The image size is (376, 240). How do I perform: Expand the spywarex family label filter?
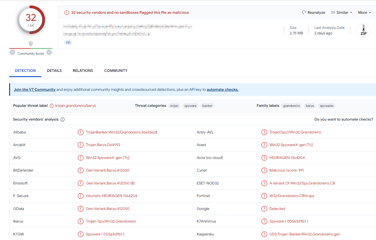[x=326, y=106]
